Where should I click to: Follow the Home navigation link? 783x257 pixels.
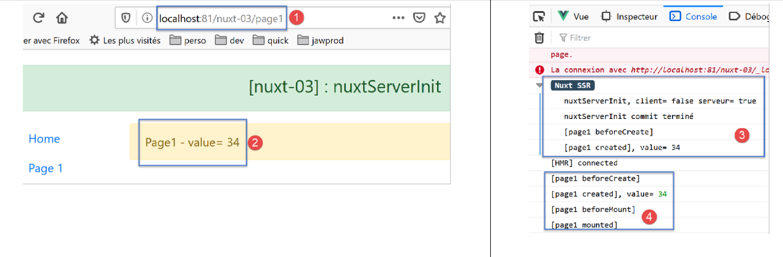[x=44, y=139]
